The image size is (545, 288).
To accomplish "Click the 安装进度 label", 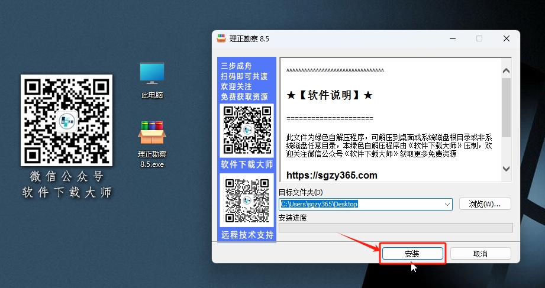I will click(x=293, y=218).
